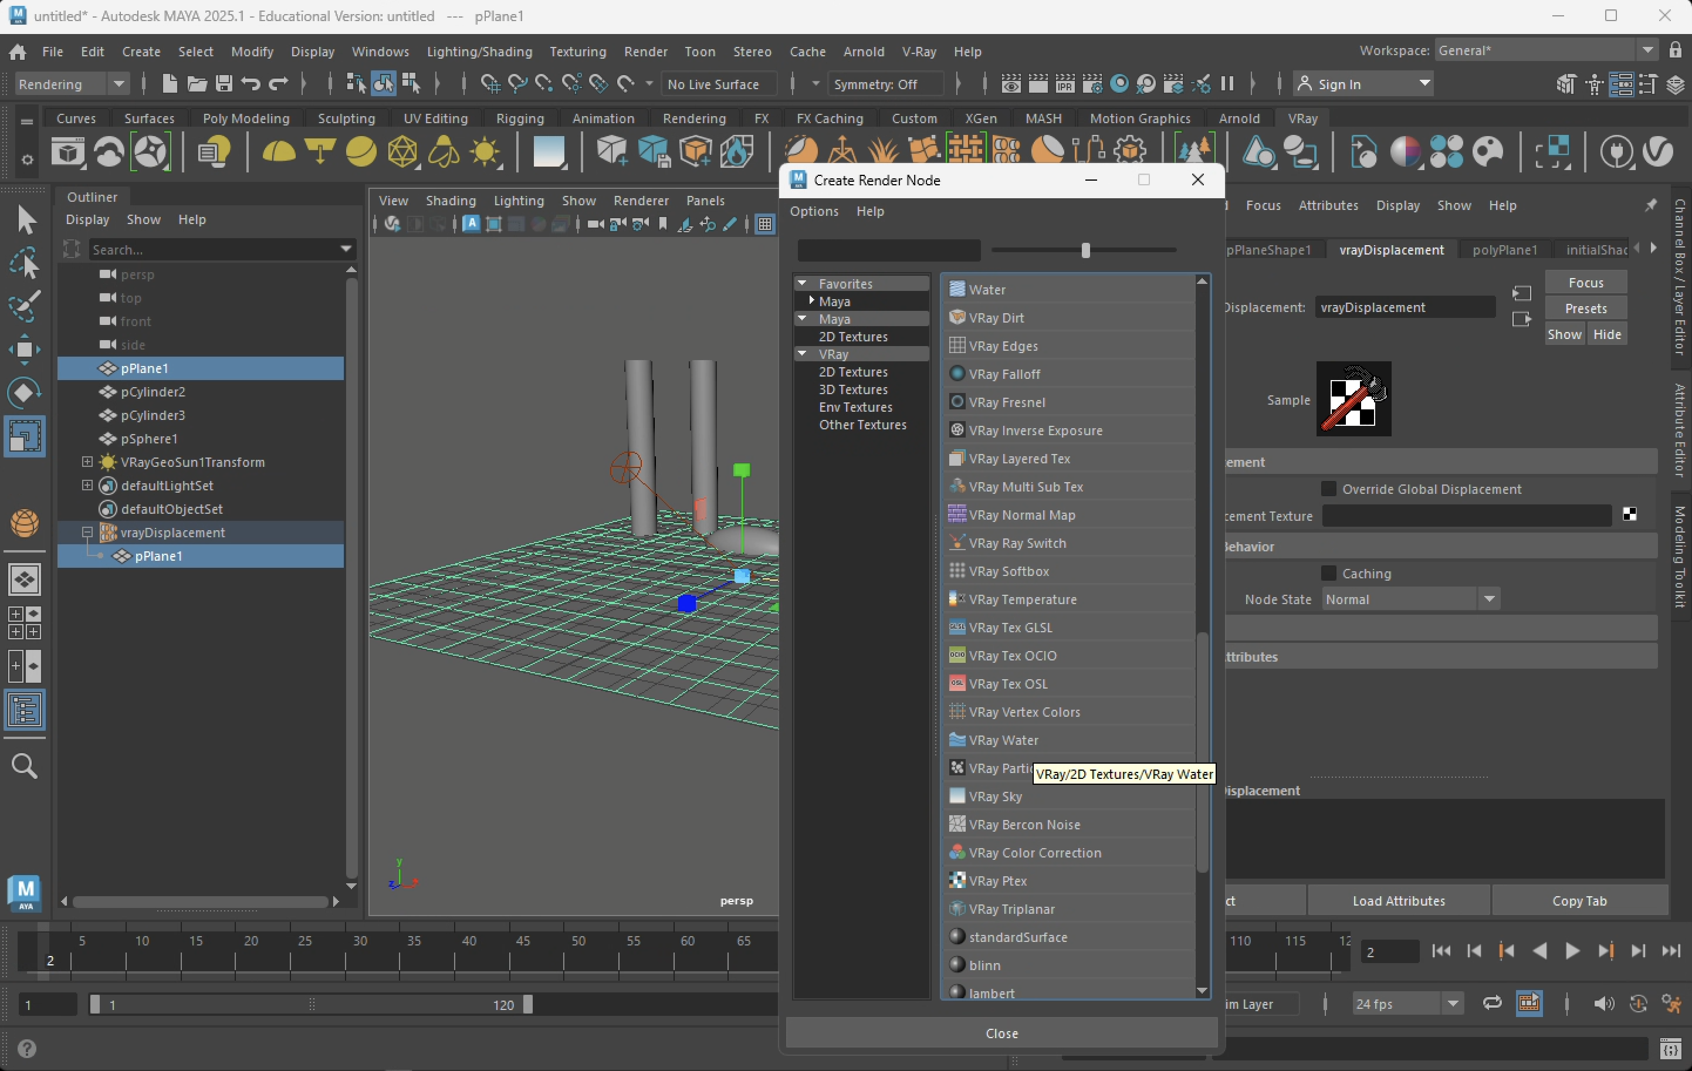Open the Rendering menu set dropdown
1692x1071 pixels.
click(x=70, y=84)
